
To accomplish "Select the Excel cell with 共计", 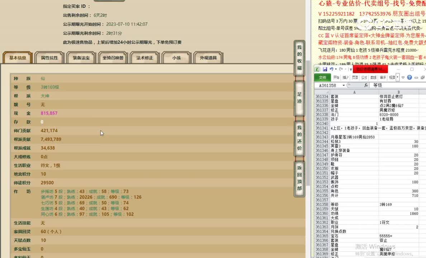I will [355, 196].
